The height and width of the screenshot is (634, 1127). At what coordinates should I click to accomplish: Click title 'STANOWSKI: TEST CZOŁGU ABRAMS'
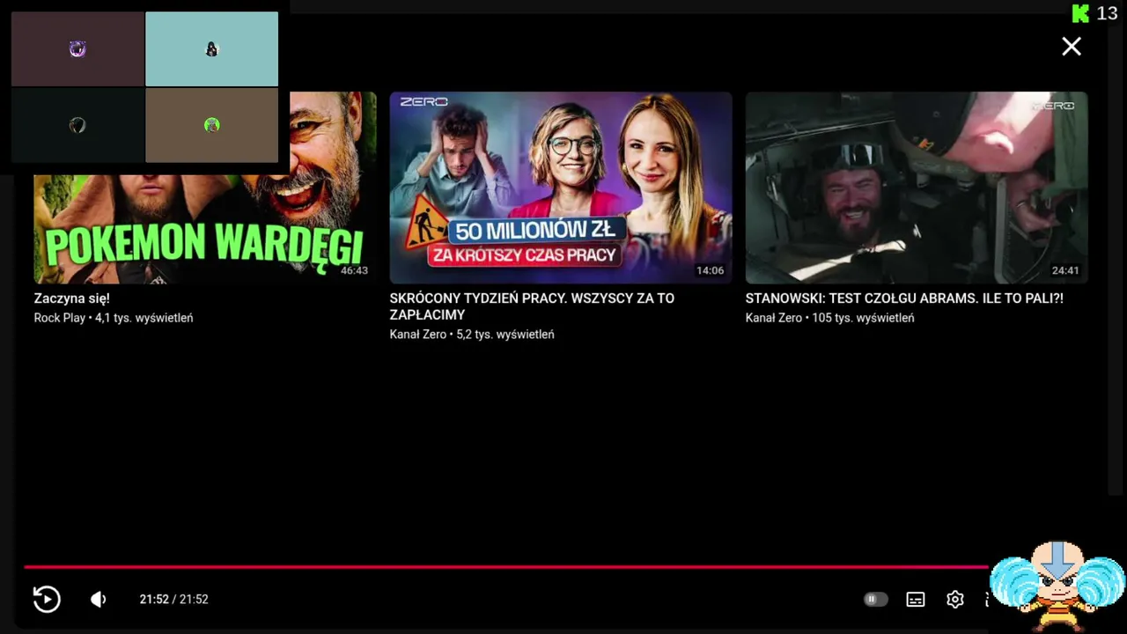904,299
